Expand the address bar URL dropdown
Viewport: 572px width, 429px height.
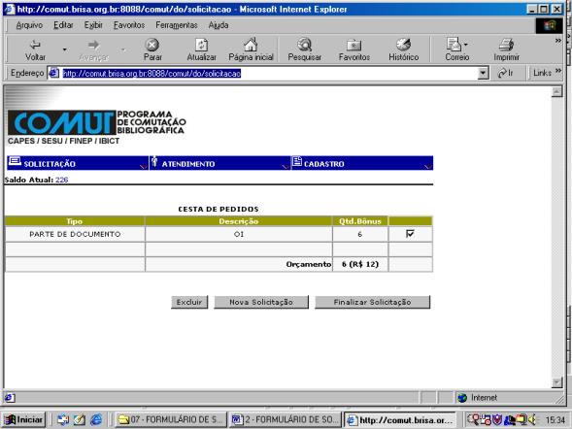point(483,73)
